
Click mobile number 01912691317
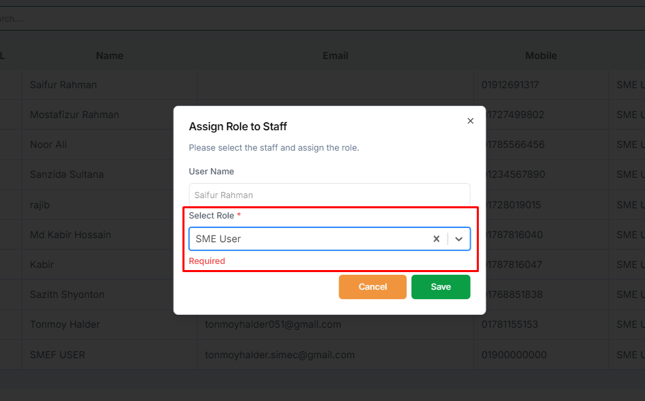(510, 85)
